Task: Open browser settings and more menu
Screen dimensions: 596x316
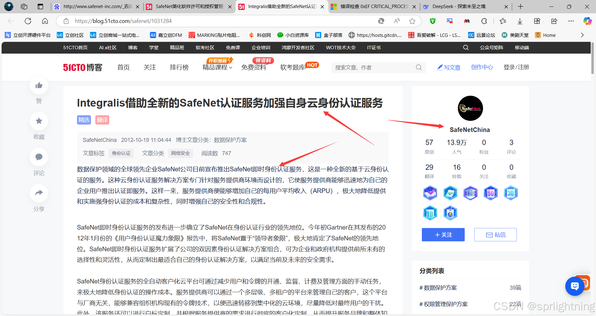Action: pyautogui.click(x=571, y=21)
